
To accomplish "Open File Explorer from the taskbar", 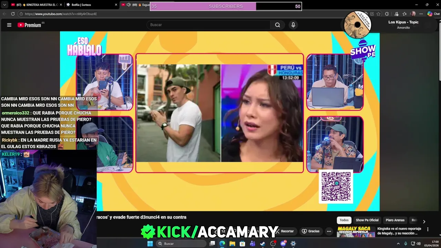I will point(232,244).
